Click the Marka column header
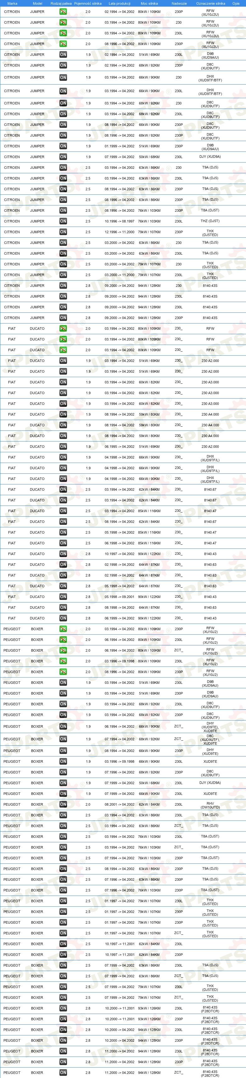The image size is (246, 1078). 13,3
